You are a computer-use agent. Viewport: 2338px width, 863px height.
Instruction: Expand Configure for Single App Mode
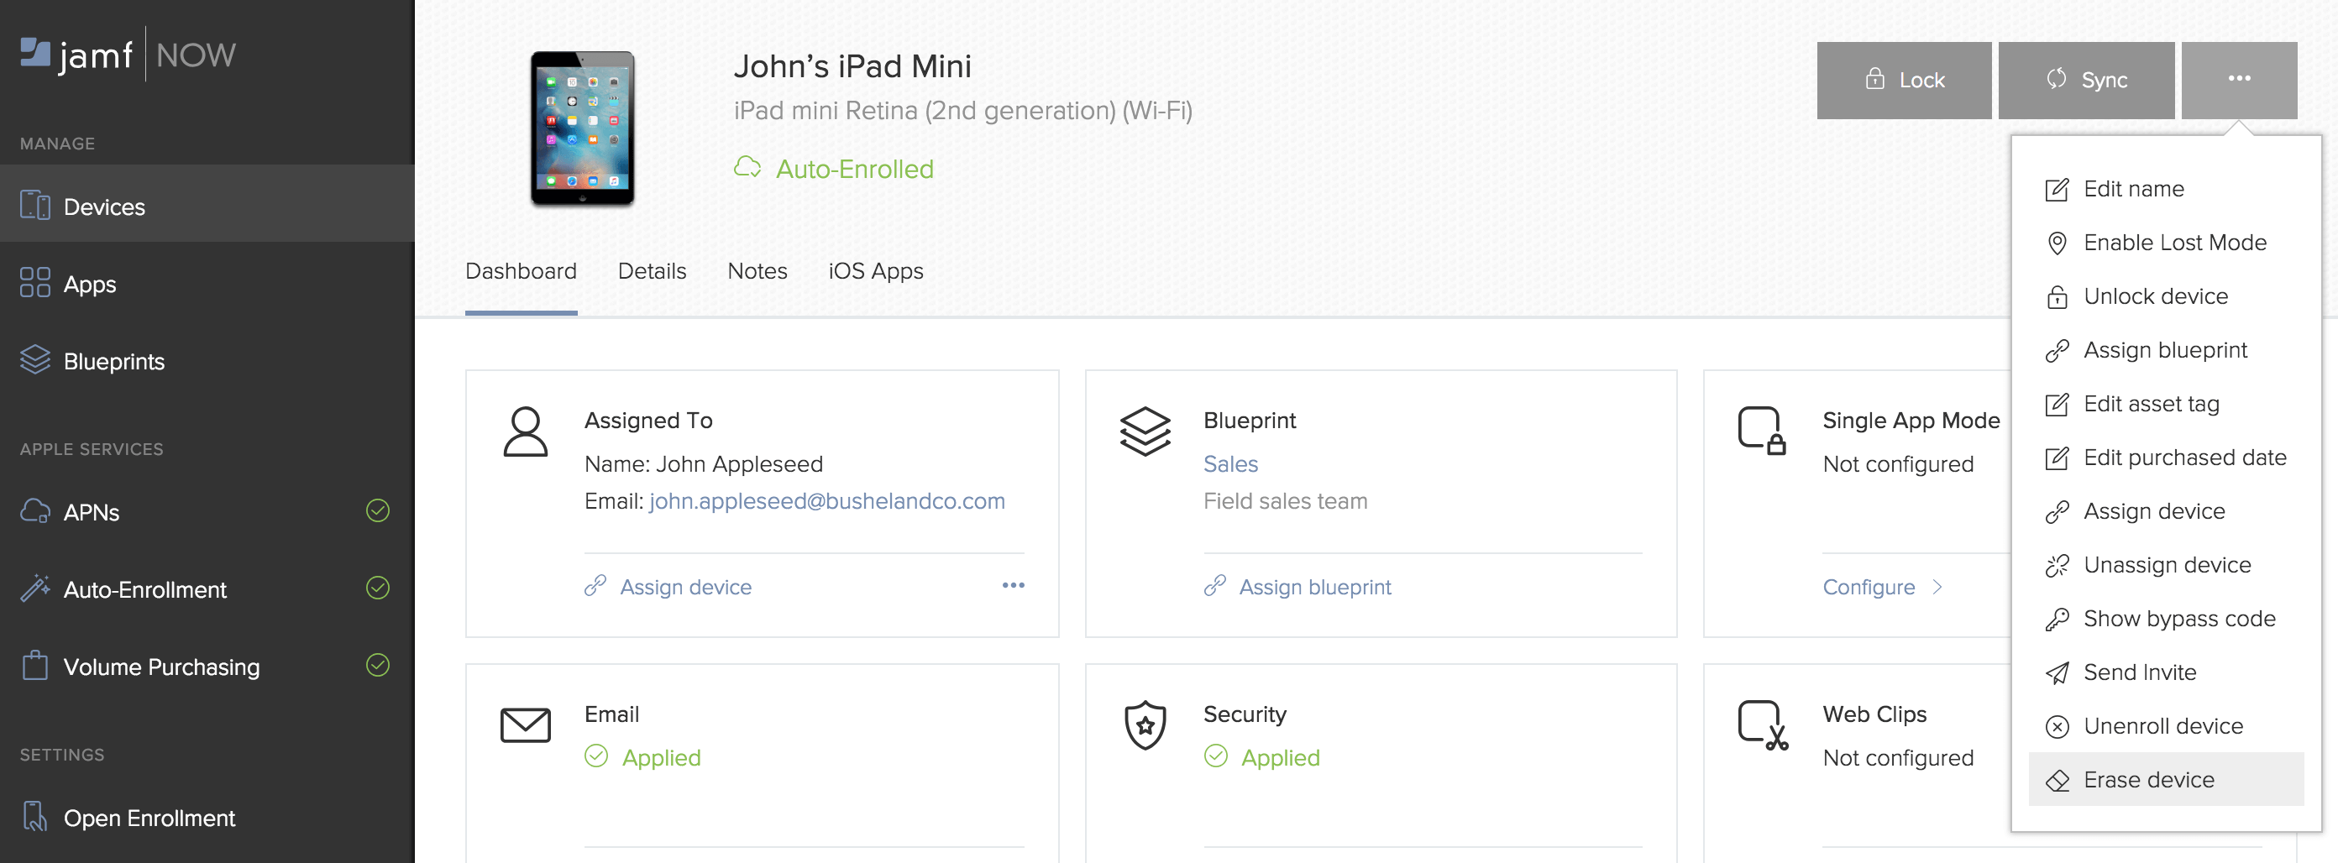click(1881, 587)
